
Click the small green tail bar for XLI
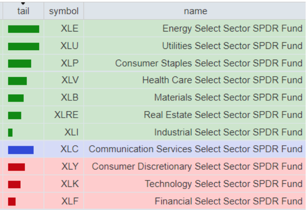tap(10, 132)
